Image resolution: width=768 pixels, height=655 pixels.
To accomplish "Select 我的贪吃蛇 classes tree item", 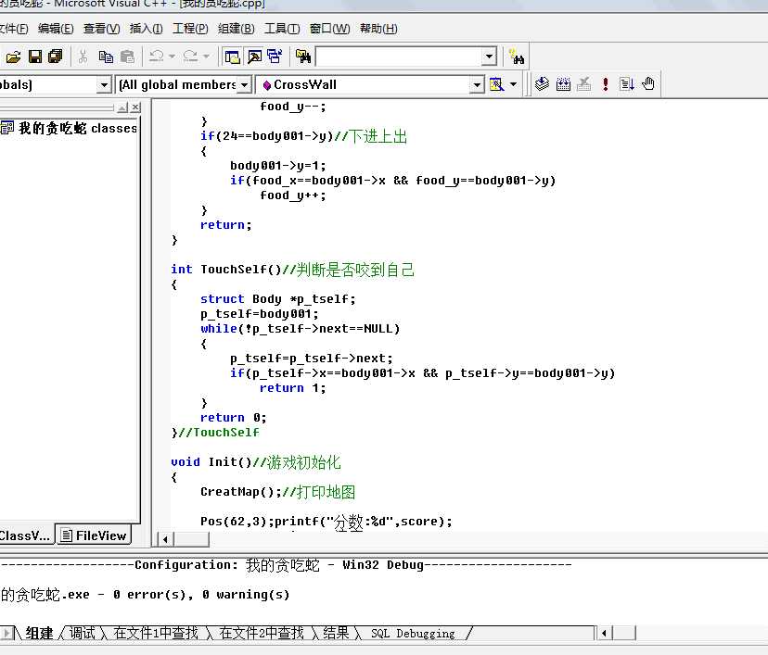I will [x=77, y=128].
